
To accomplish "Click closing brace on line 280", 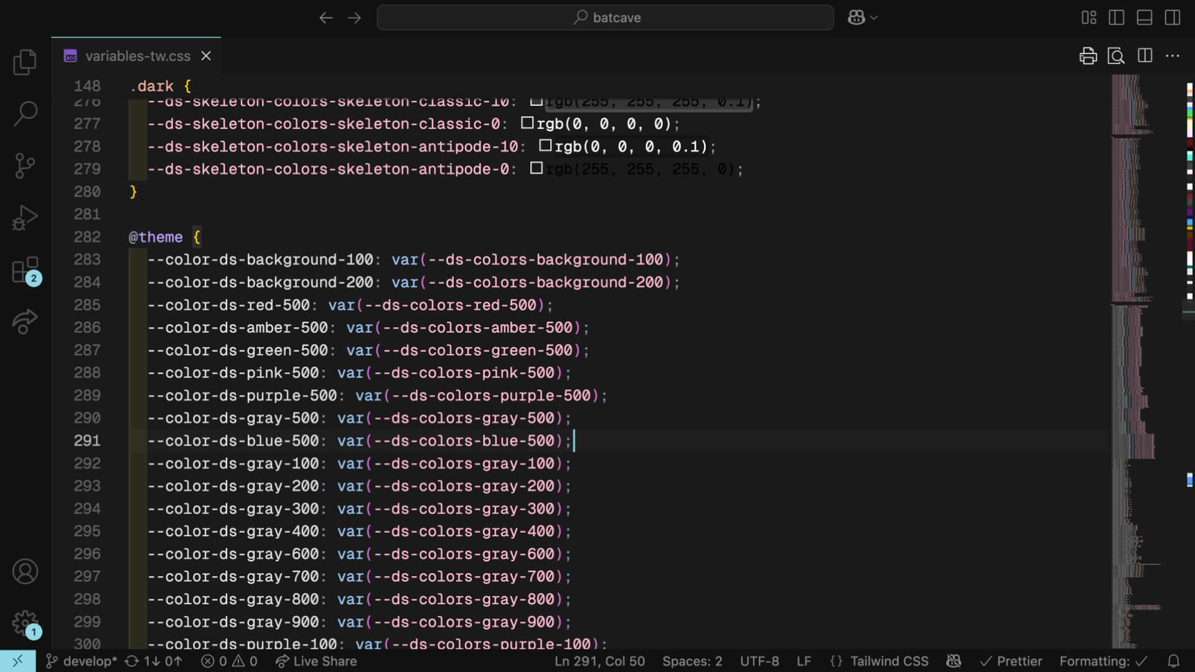I will (133, 192).
